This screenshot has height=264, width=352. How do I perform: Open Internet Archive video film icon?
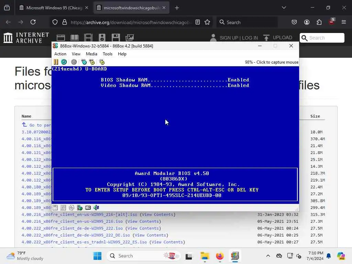coord(88,38)
